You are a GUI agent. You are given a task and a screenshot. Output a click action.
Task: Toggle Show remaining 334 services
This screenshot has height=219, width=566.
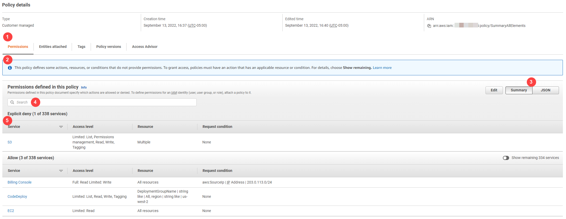(506, 158)
